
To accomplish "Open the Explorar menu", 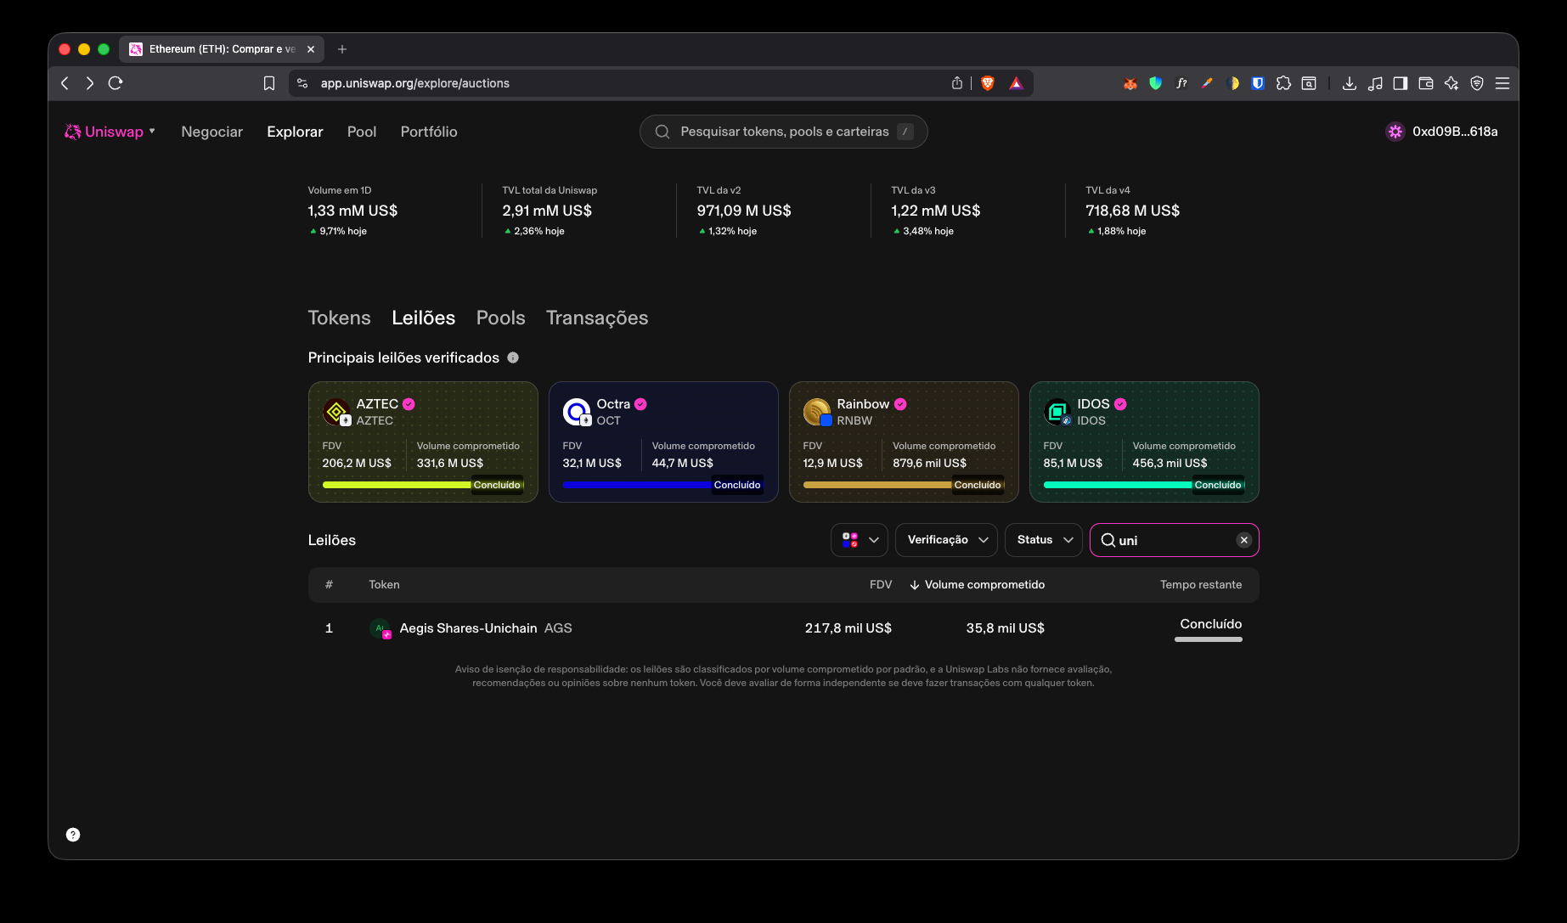I will (x=295, y=132).
